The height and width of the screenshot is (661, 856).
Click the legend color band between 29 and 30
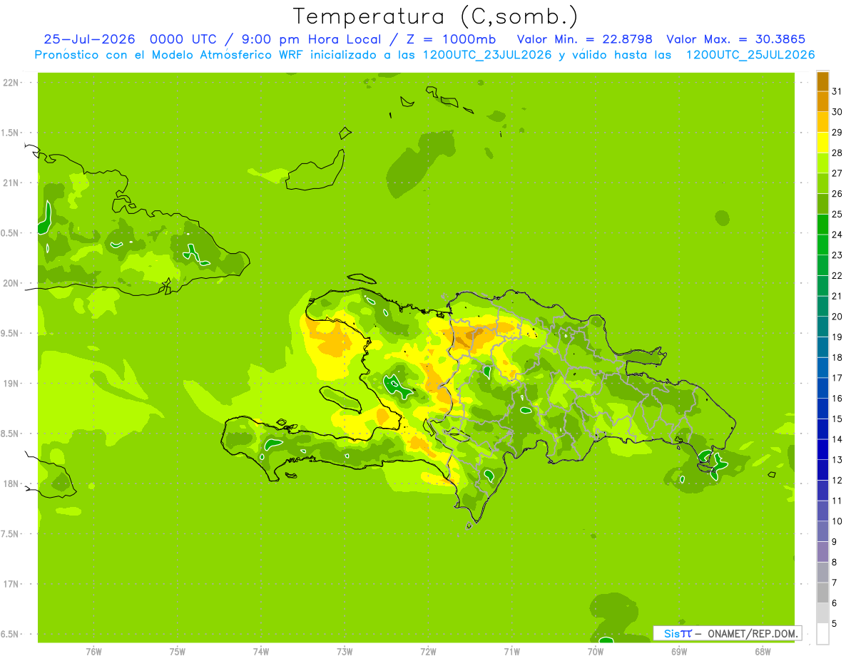pos(822,122)
